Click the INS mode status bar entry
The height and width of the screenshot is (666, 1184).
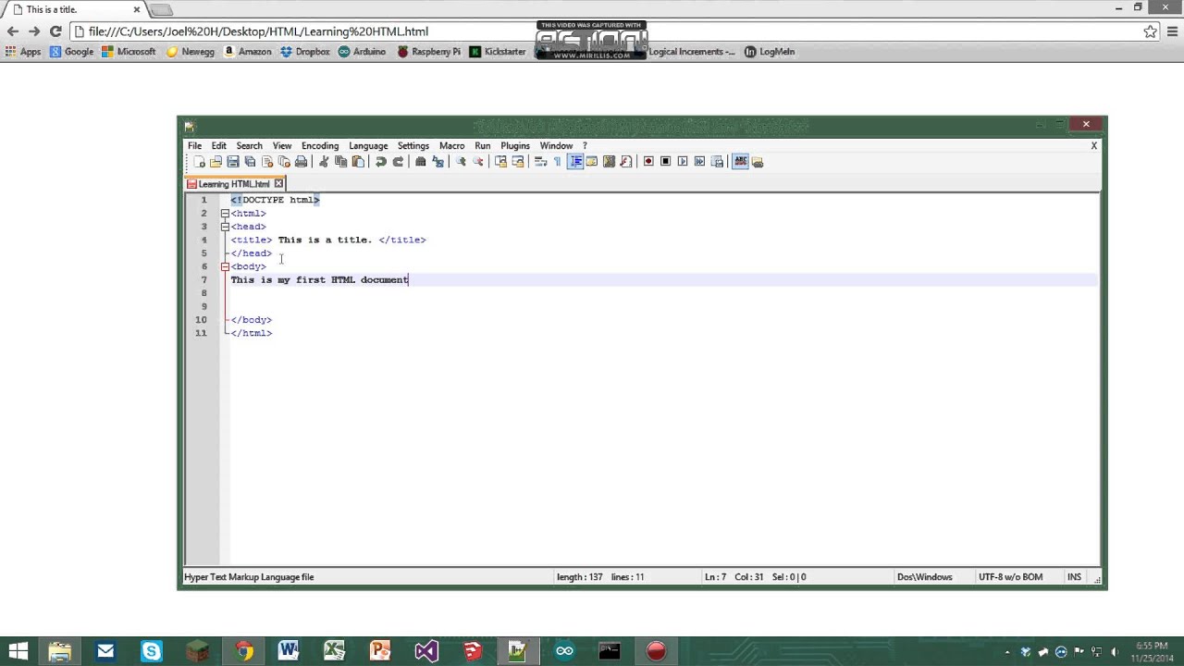(x=1074, y=577)
